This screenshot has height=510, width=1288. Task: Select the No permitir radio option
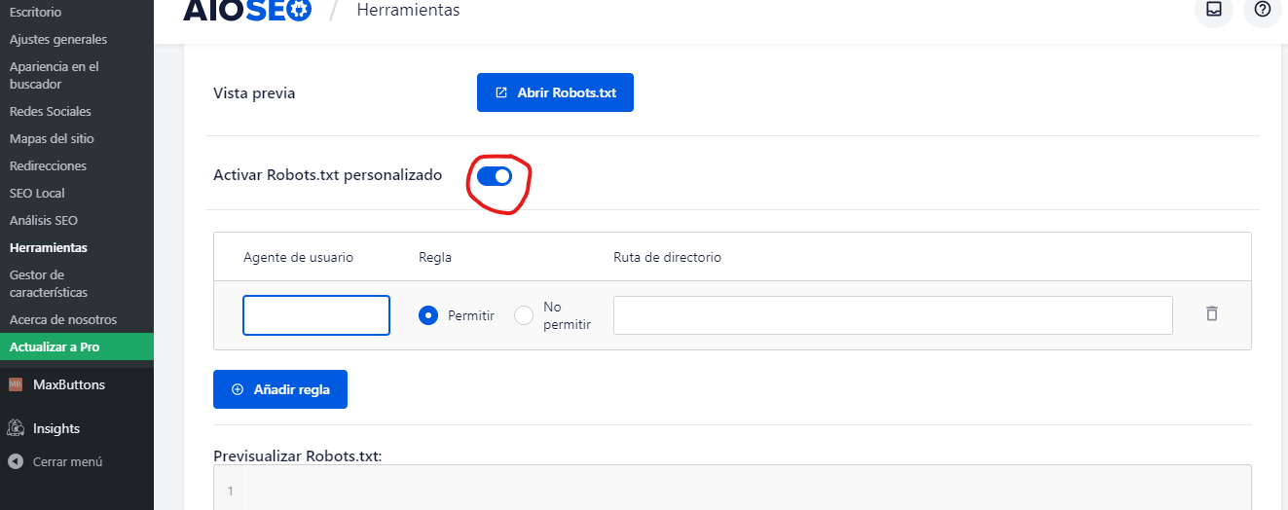coord(524,315)
